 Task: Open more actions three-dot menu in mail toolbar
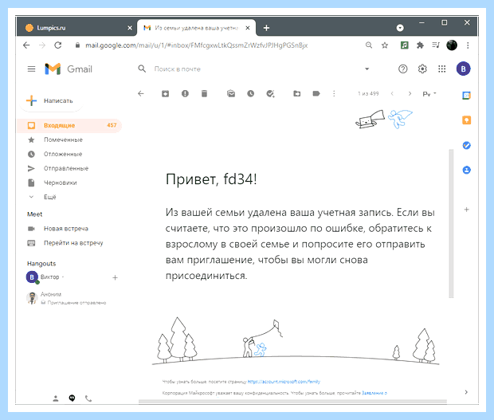[x=334, y=93]
